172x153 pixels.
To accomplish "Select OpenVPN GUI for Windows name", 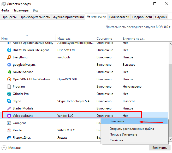I will (x=32, y=79).
